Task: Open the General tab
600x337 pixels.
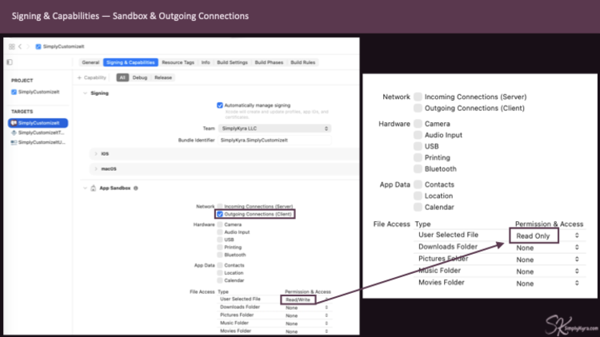Action: click(90, 62)
